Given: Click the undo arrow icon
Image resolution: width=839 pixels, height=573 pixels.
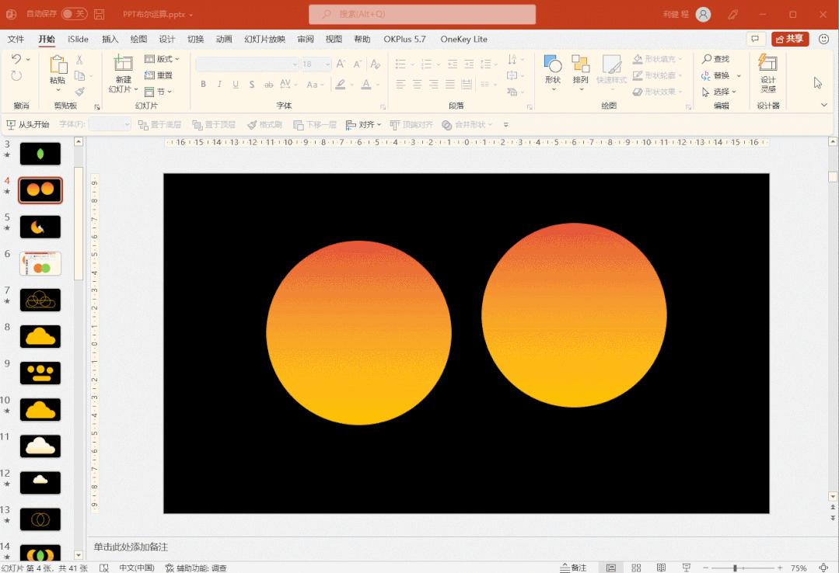Looking at the screenshot, I should pyautogui.click(x=16, y=59).
